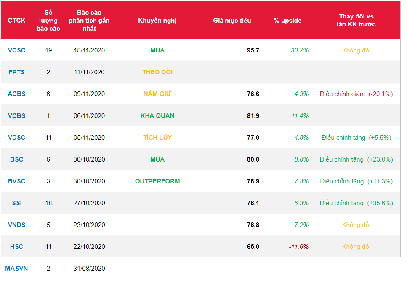Click the 18/11/2020 report date
407x282 pixels.
(89, 50)
